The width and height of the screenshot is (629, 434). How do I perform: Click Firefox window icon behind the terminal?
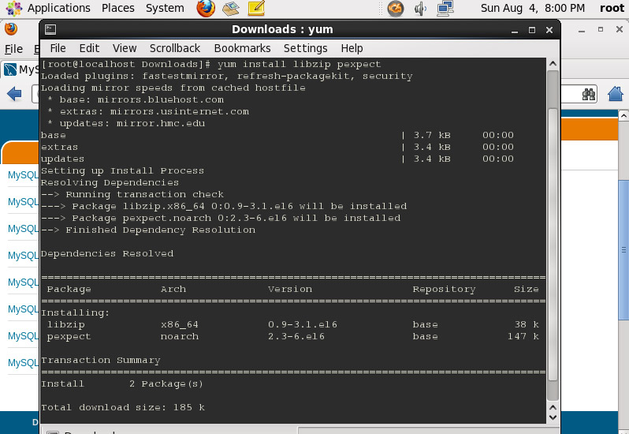click(x=11, y=29)
